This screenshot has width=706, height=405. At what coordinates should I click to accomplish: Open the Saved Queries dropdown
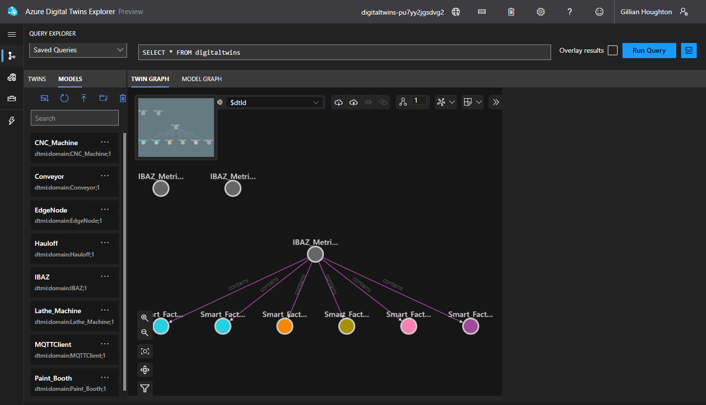[78, 50]
